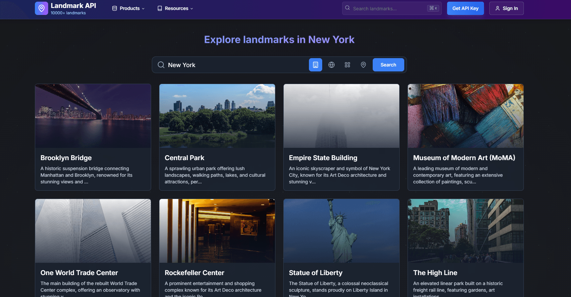Click the Landmark API brand name

[73, 6]
